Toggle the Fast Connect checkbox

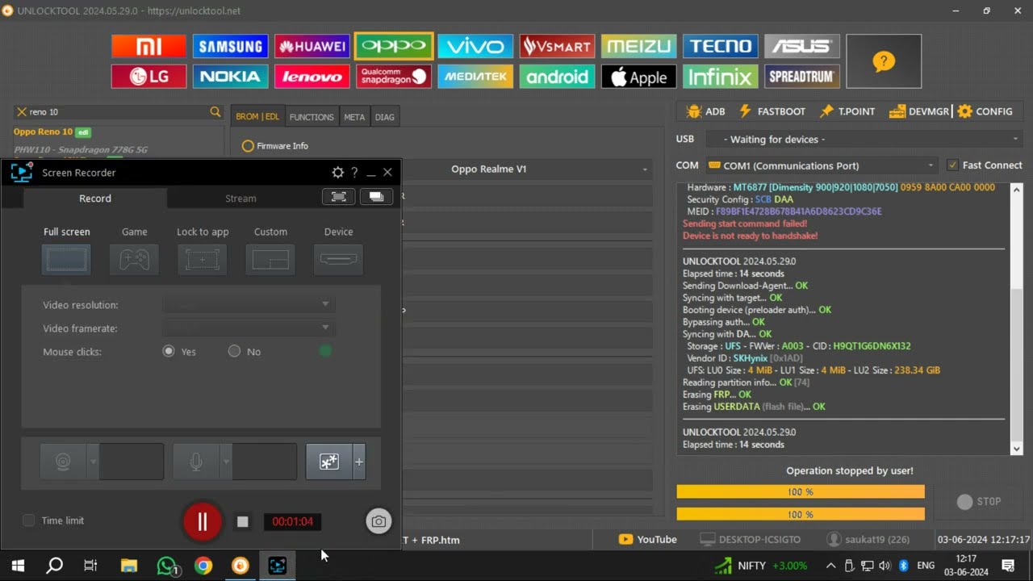952,165
